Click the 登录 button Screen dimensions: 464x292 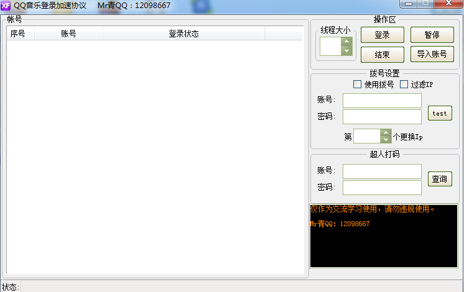coord(383,35)
